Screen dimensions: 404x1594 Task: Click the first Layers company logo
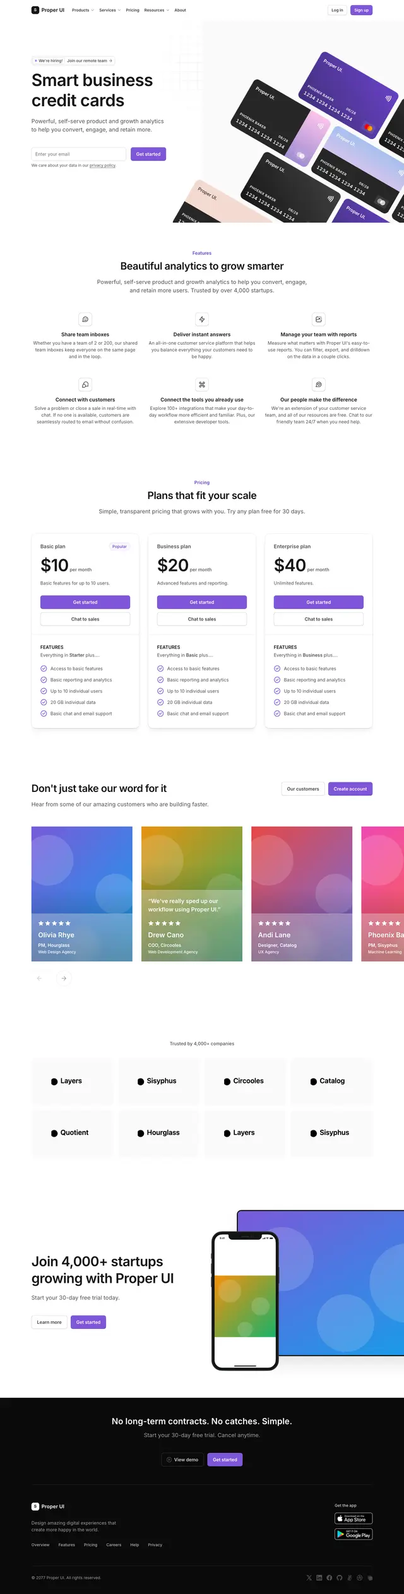click(x=66, y=1081)
